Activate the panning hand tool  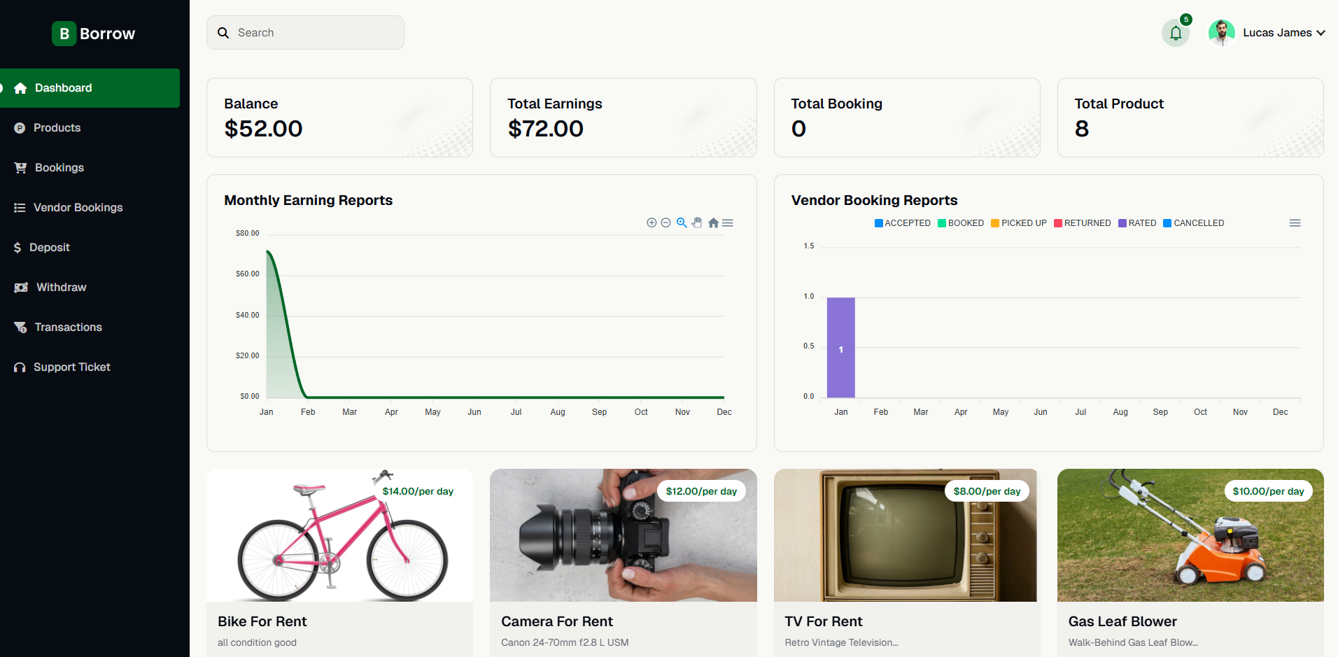point(697,222)
